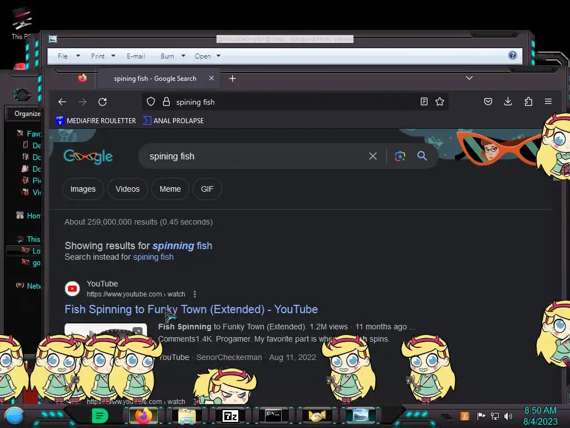570x428 pixels.
Task: Show site security padlock info
Action: 166,102
